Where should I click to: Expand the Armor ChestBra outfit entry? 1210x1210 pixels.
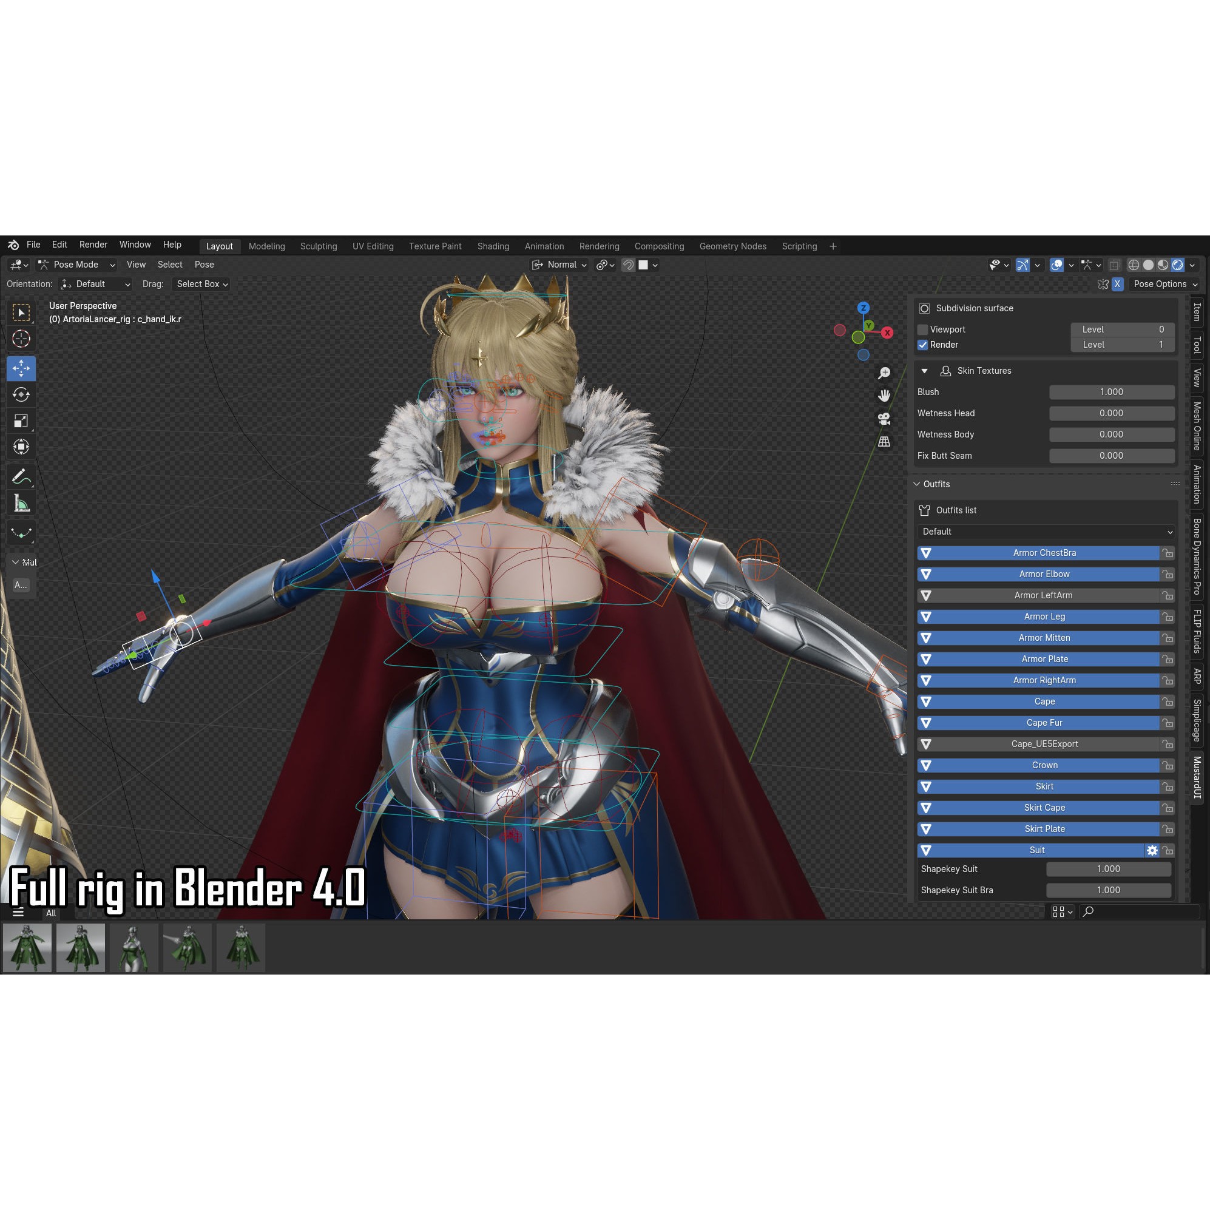point(927,552)
